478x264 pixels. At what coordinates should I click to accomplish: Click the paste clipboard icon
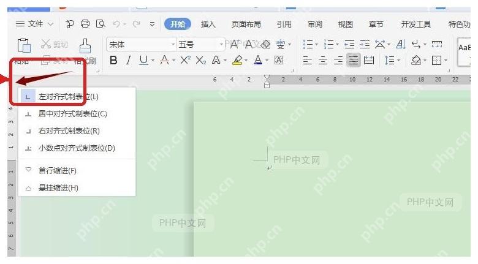point(24,46)
